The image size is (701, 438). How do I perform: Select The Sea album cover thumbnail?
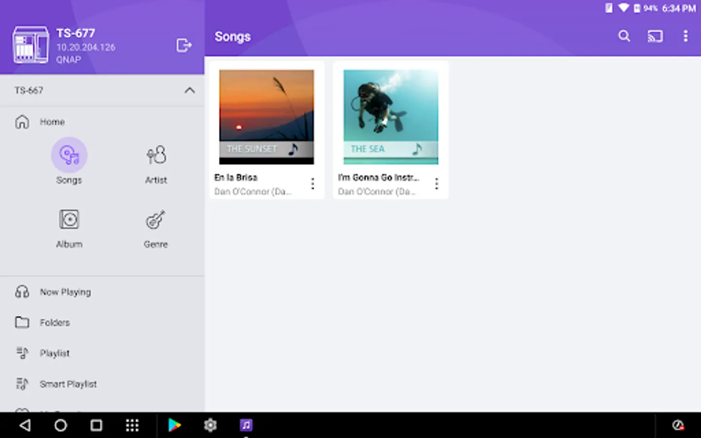390,117
